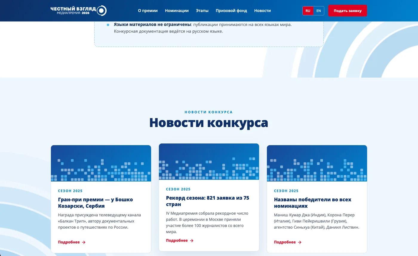Open Подробнее link for Названы победители article
This screenshot has width=418, height=256.
(288, 242)
